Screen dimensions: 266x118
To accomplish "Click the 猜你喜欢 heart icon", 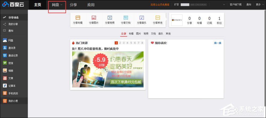I will pyautogui.click(x=152, y=43).
